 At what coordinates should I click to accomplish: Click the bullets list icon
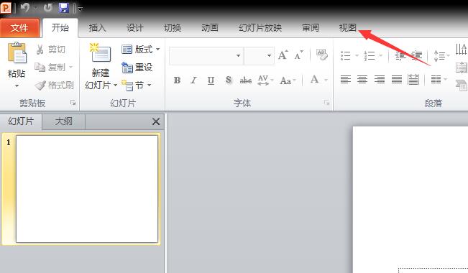tap(346, 55)
